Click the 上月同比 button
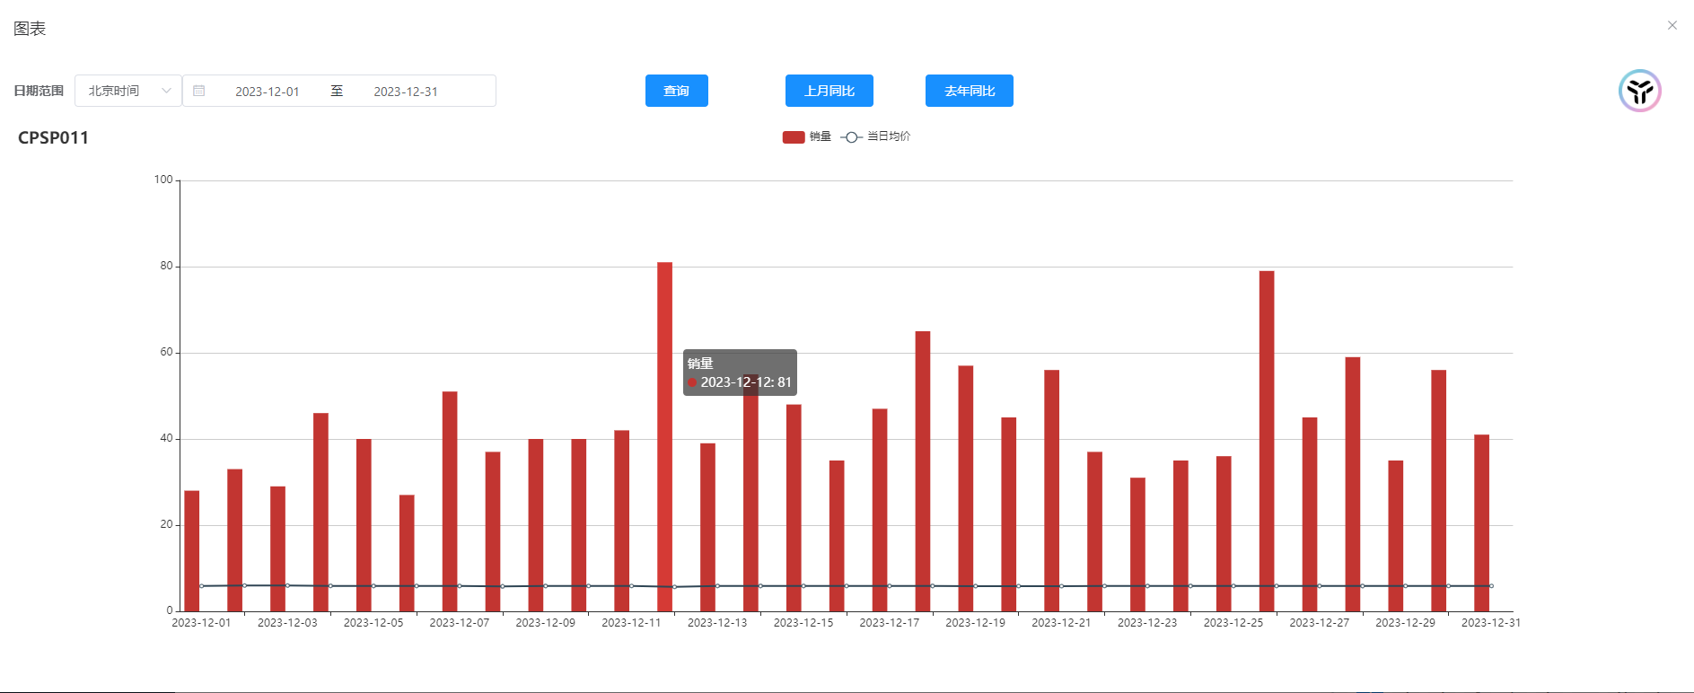Screen dimensions: 1694x693 coord(829,91)
